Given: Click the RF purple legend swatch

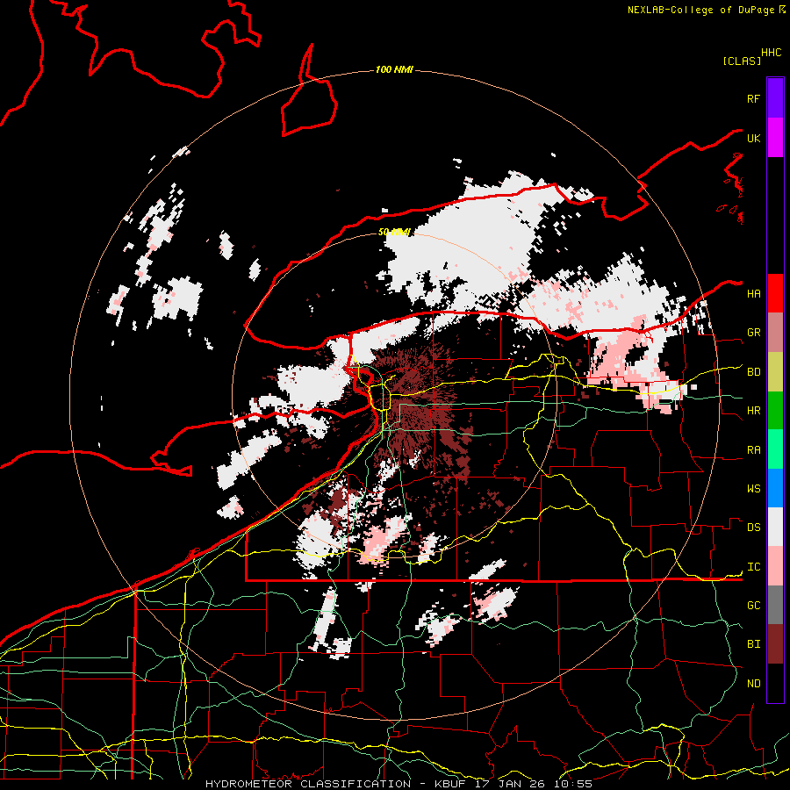Looking at the screenshot, I should (775, 98).
